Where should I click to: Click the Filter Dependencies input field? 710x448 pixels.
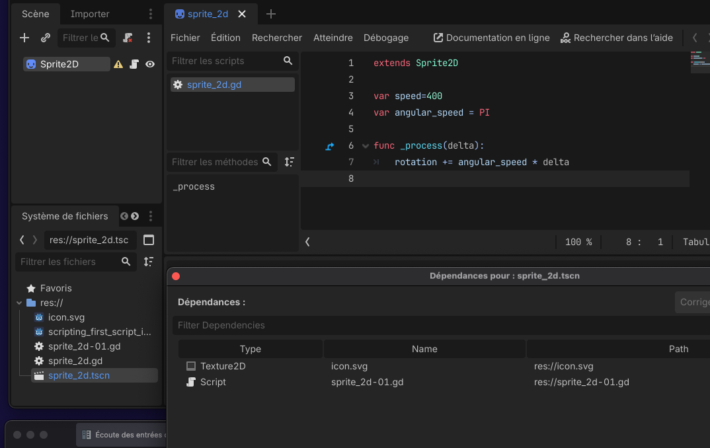(441, 325)
